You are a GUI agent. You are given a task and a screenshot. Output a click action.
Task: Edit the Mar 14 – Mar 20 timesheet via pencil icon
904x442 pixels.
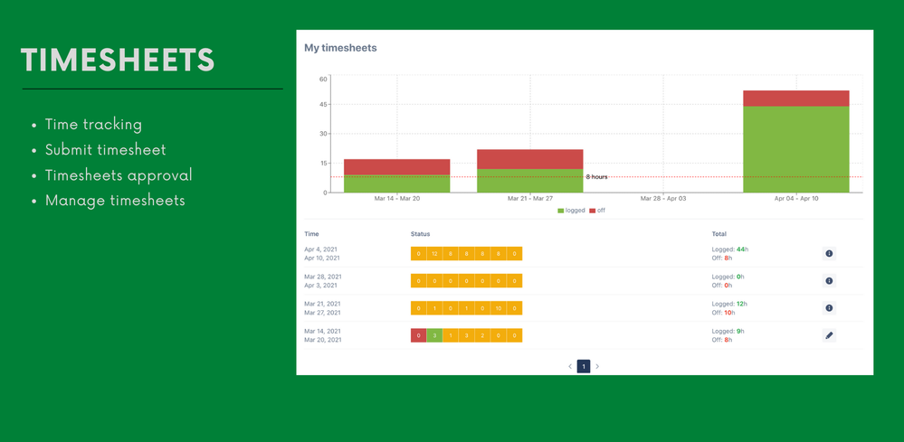click(x=829, y=335)
